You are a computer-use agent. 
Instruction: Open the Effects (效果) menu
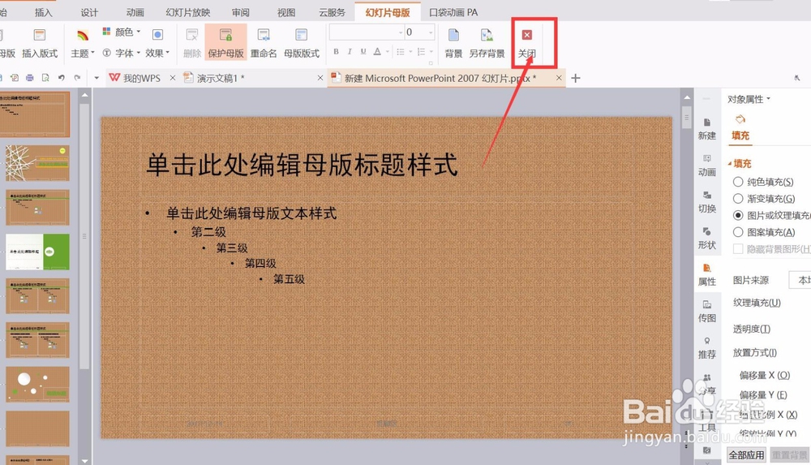coord(157,42)
